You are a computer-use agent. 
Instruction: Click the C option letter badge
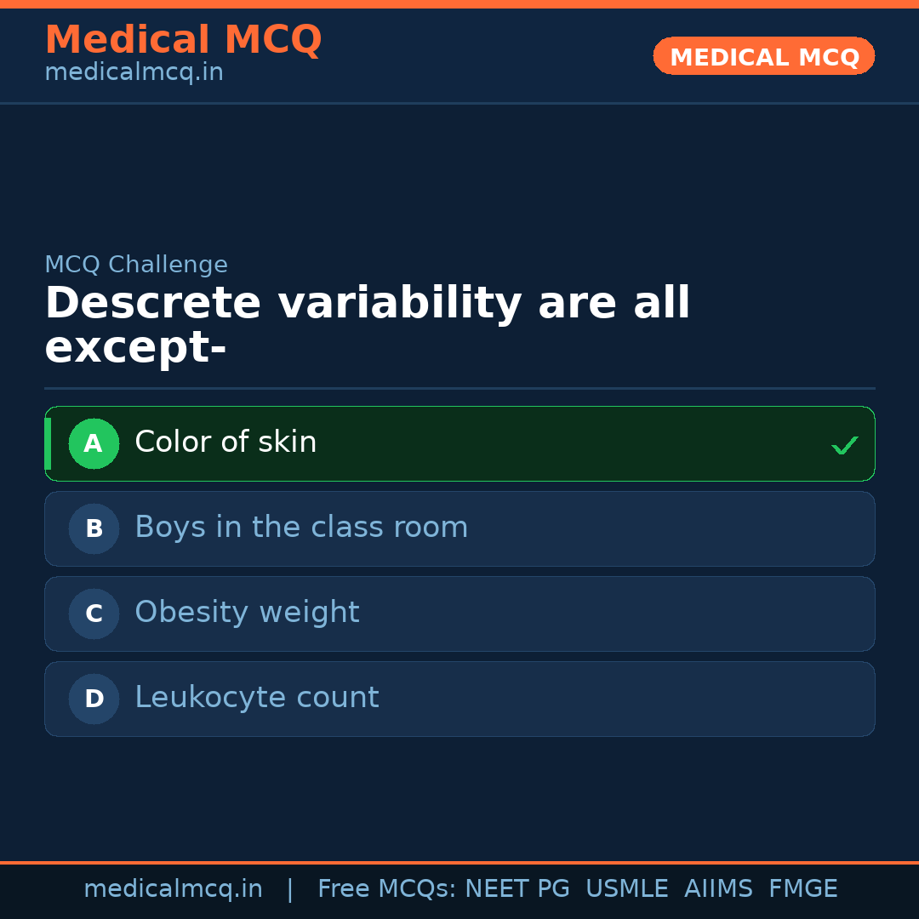(x=94, y=614)
